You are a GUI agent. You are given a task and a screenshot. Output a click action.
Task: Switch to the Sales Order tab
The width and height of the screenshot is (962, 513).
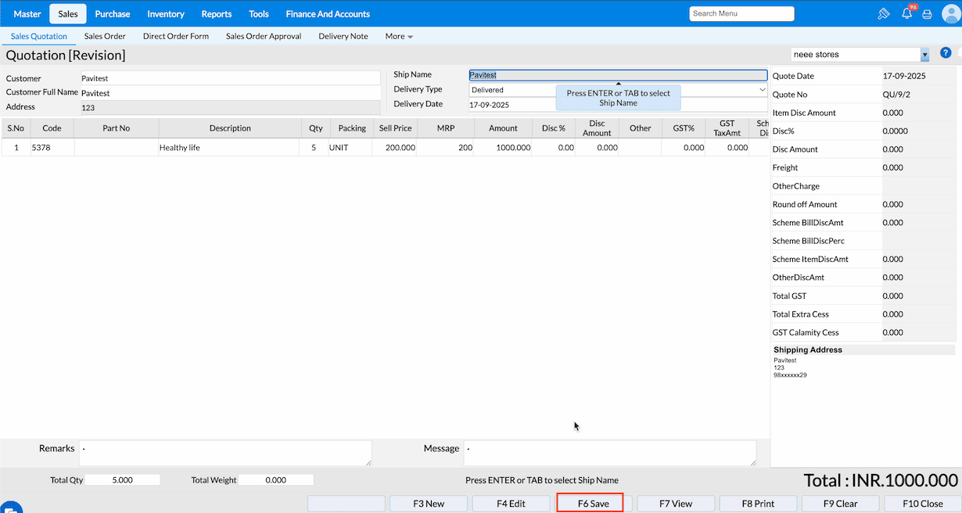coord(105,36)
